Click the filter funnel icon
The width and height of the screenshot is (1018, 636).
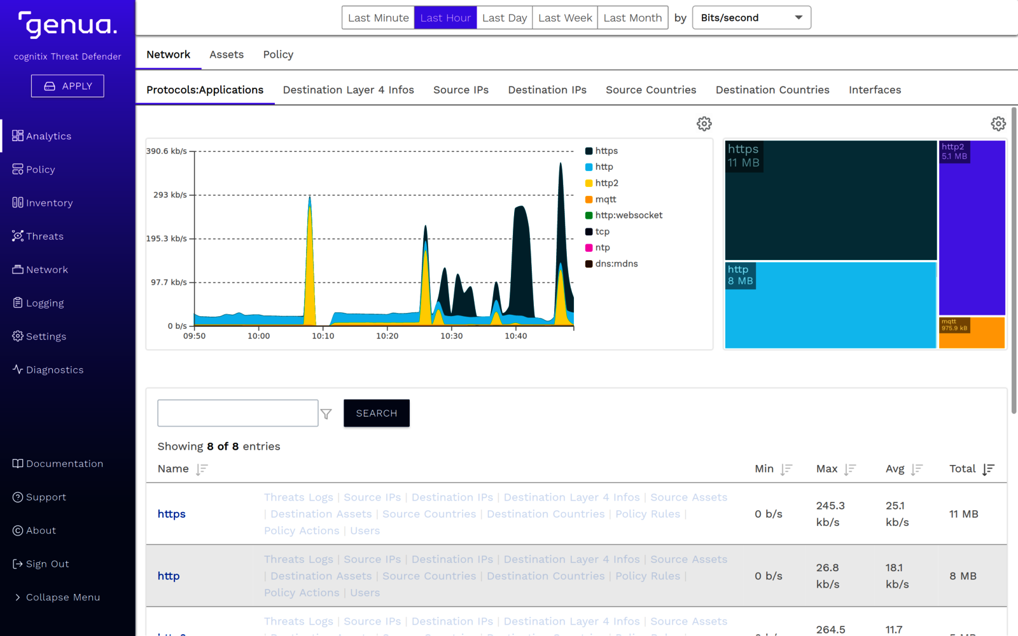click(x=326, y=414)
